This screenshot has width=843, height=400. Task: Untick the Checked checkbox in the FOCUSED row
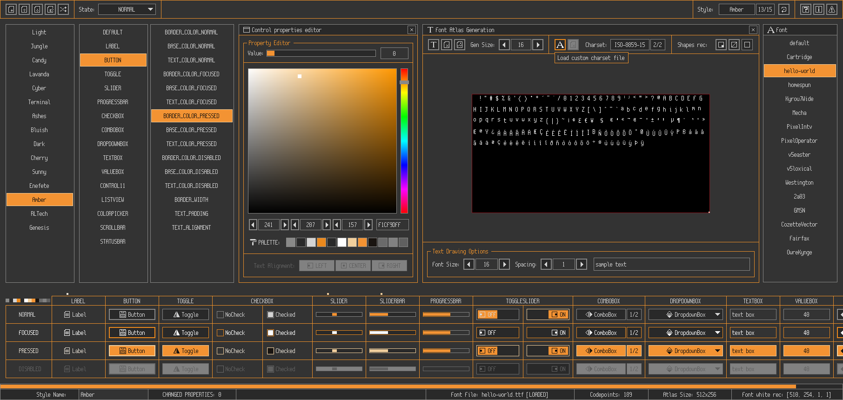270,333
